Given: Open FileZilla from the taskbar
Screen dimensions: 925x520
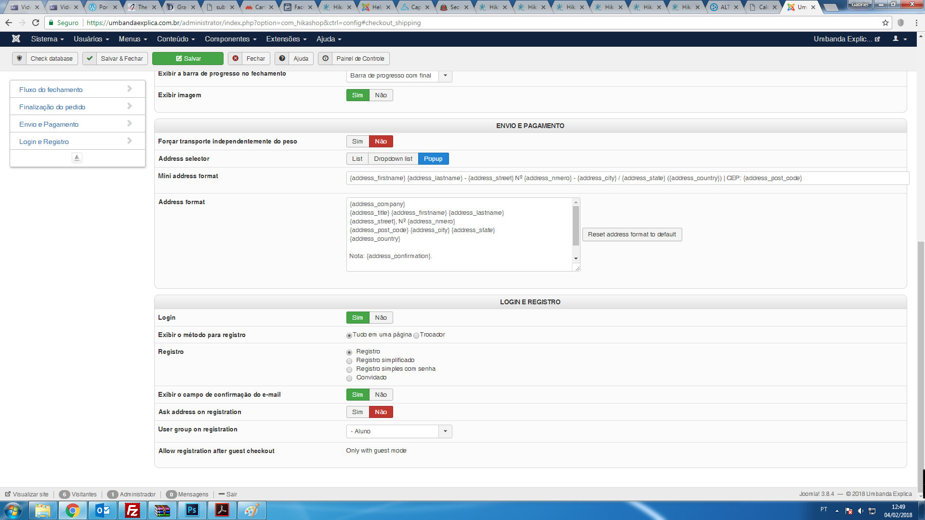Looking at the screenshot, I should coord(132,510).
